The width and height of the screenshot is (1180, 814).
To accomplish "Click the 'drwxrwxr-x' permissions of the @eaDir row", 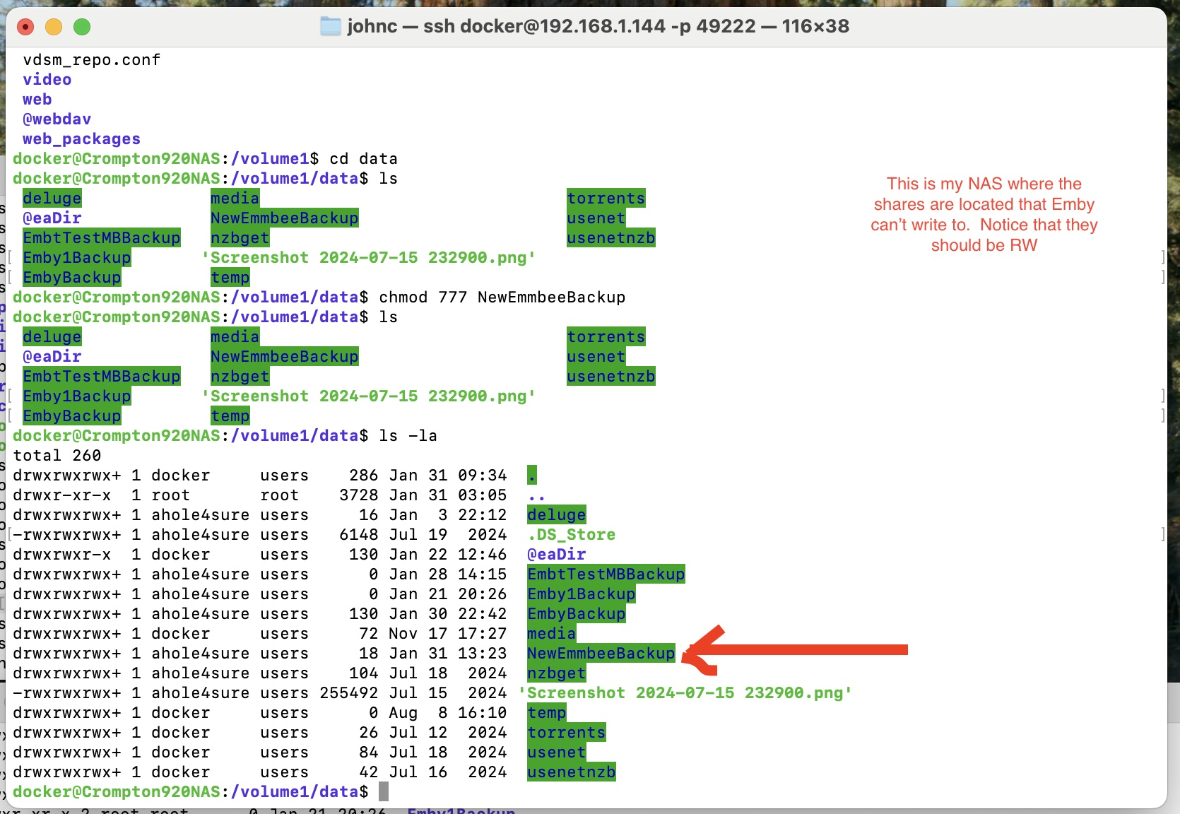I will pyautogui.click(x=62, y=555).
